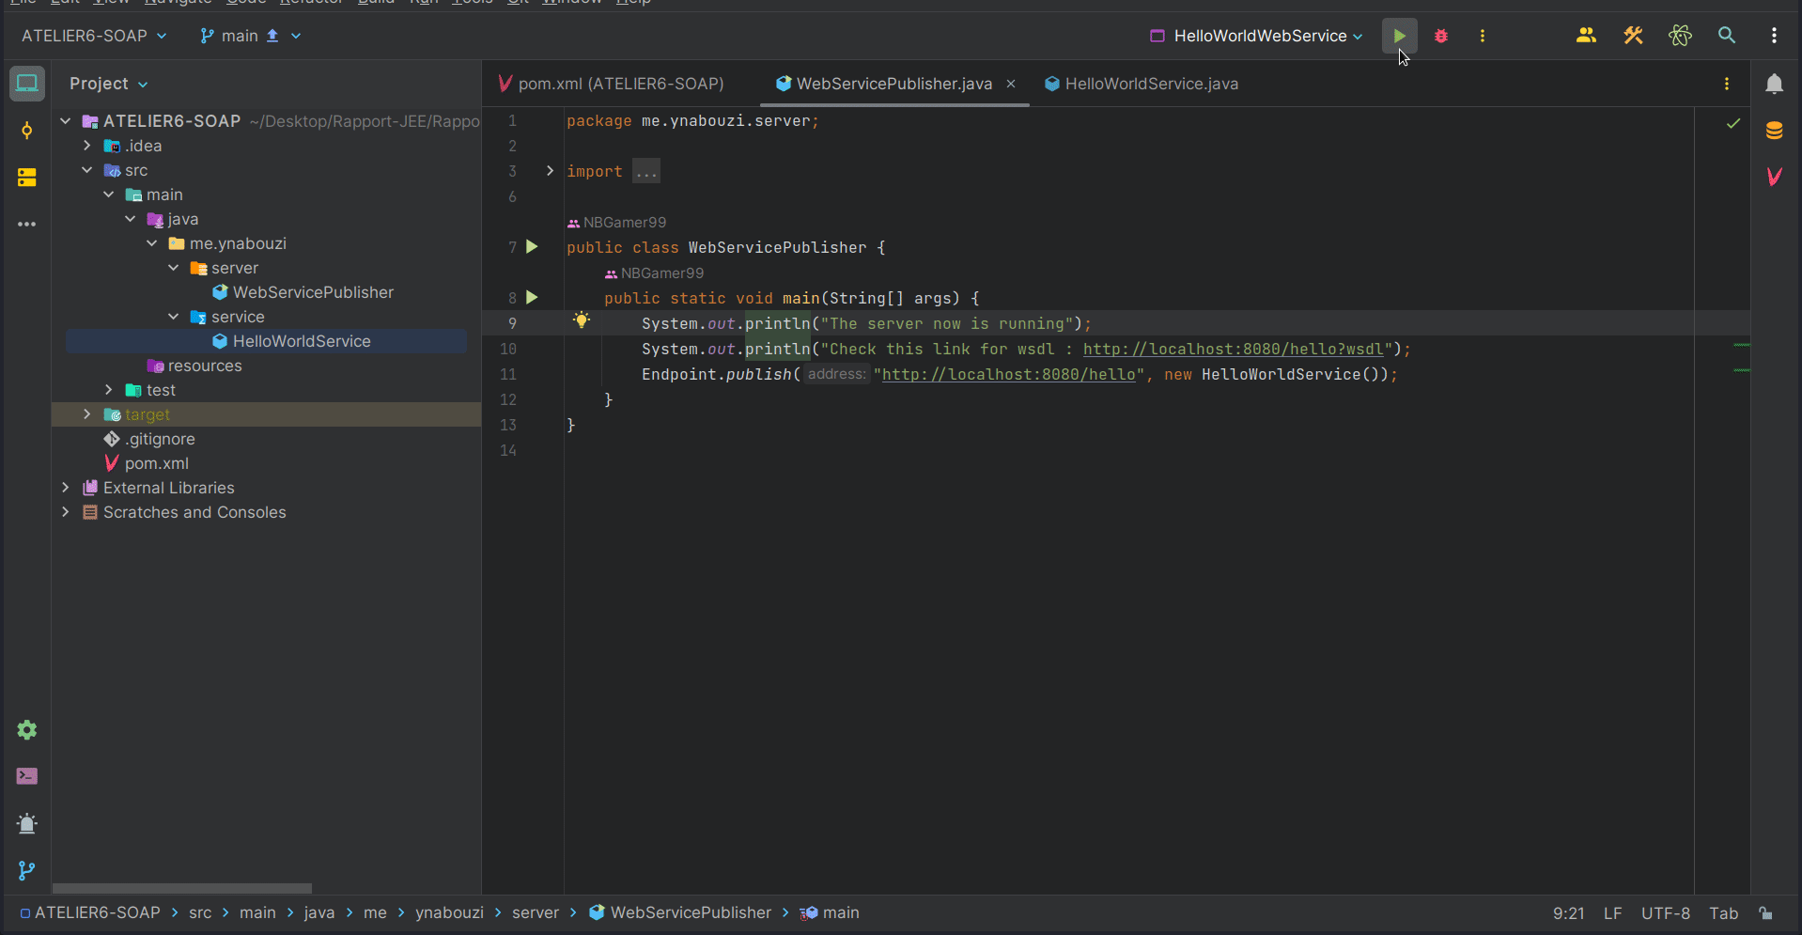Open the Notifications bell panel
Screen dimensions: 1802x935
[1774, 85]
